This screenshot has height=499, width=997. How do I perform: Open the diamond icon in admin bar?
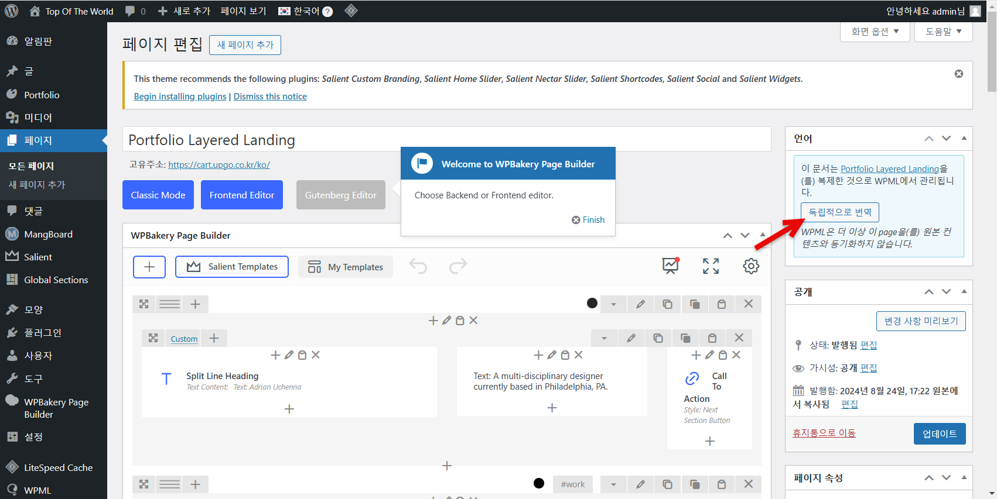(351, 11)
